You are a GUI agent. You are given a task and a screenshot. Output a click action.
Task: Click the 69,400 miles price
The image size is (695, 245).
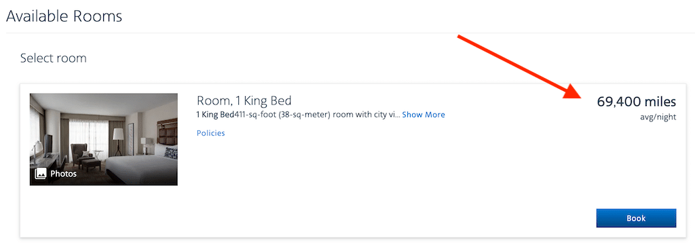pyautogui.click(x=637, y=102)
